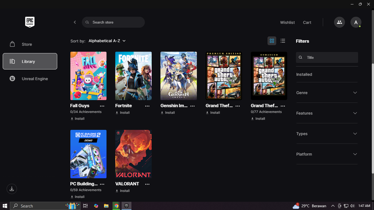This screenshot has width=374, height=210.
Task: Open the Fortnite cover art
Action: [x=134, y=76]
